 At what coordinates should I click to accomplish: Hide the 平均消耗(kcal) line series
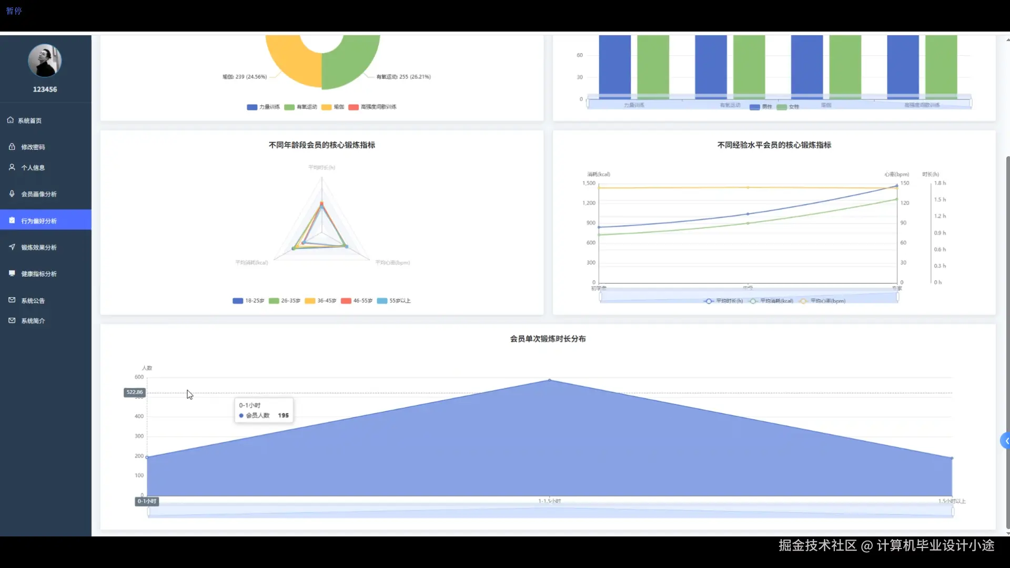[771, 301]
